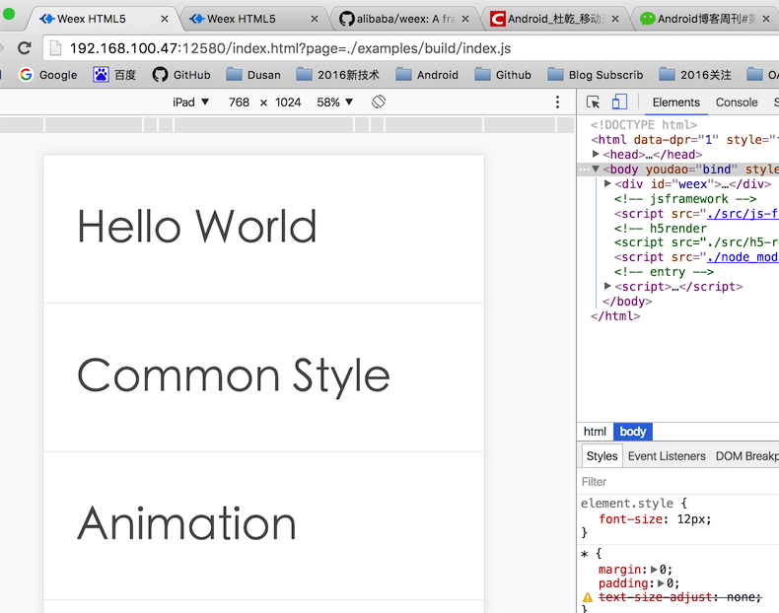Viewport: 779px width, 613px height.
Task: Close the second Weex HTML5 tab
Action: click(315, 19)
